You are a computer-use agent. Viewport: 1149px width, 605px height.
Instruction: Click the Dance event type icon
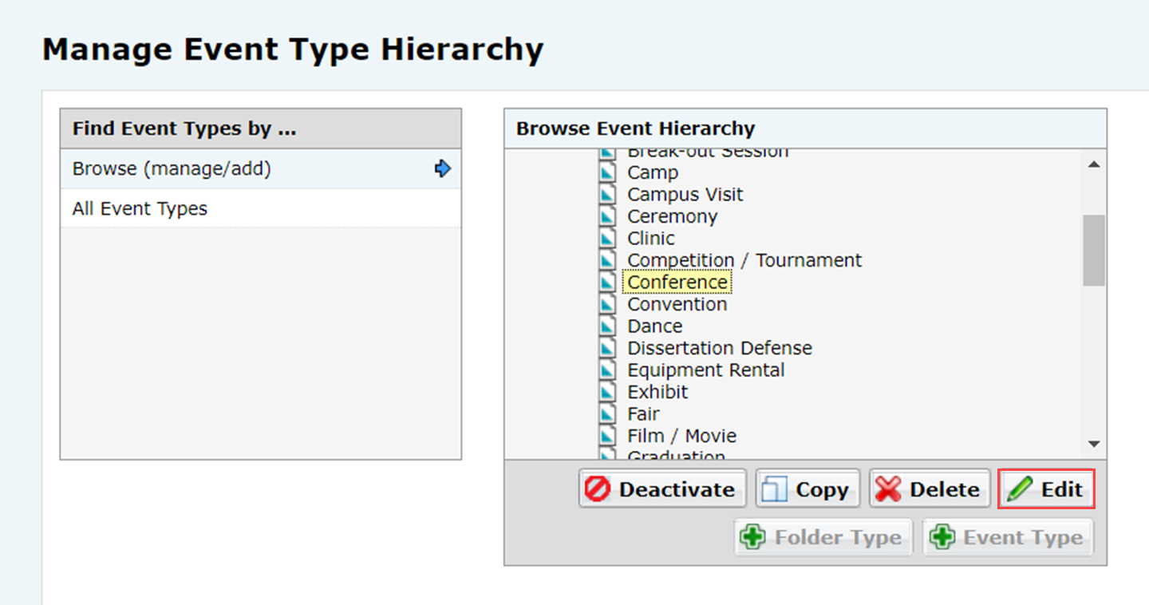[x=608, y=326]
